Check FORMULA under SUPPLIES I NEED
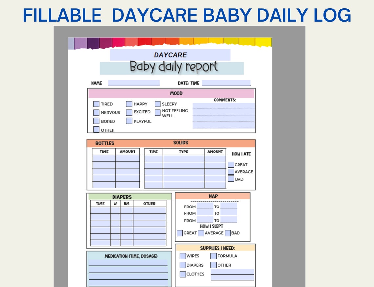 pyautogui.click(x=213, y=256)
